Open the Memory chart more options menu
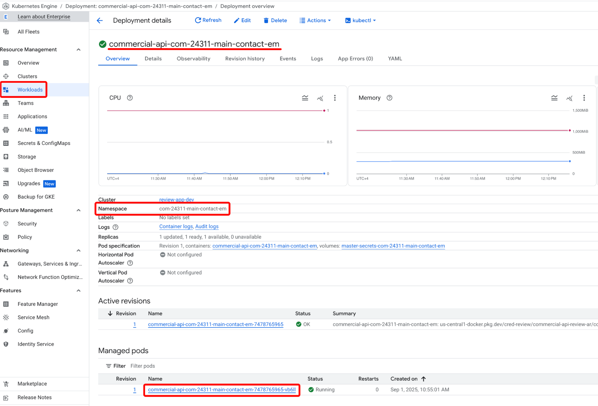Viewport: 598px width, 406px height. (584, 98)
